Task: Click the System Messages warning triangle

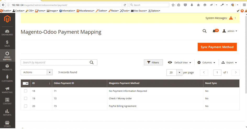Action: 231,18
